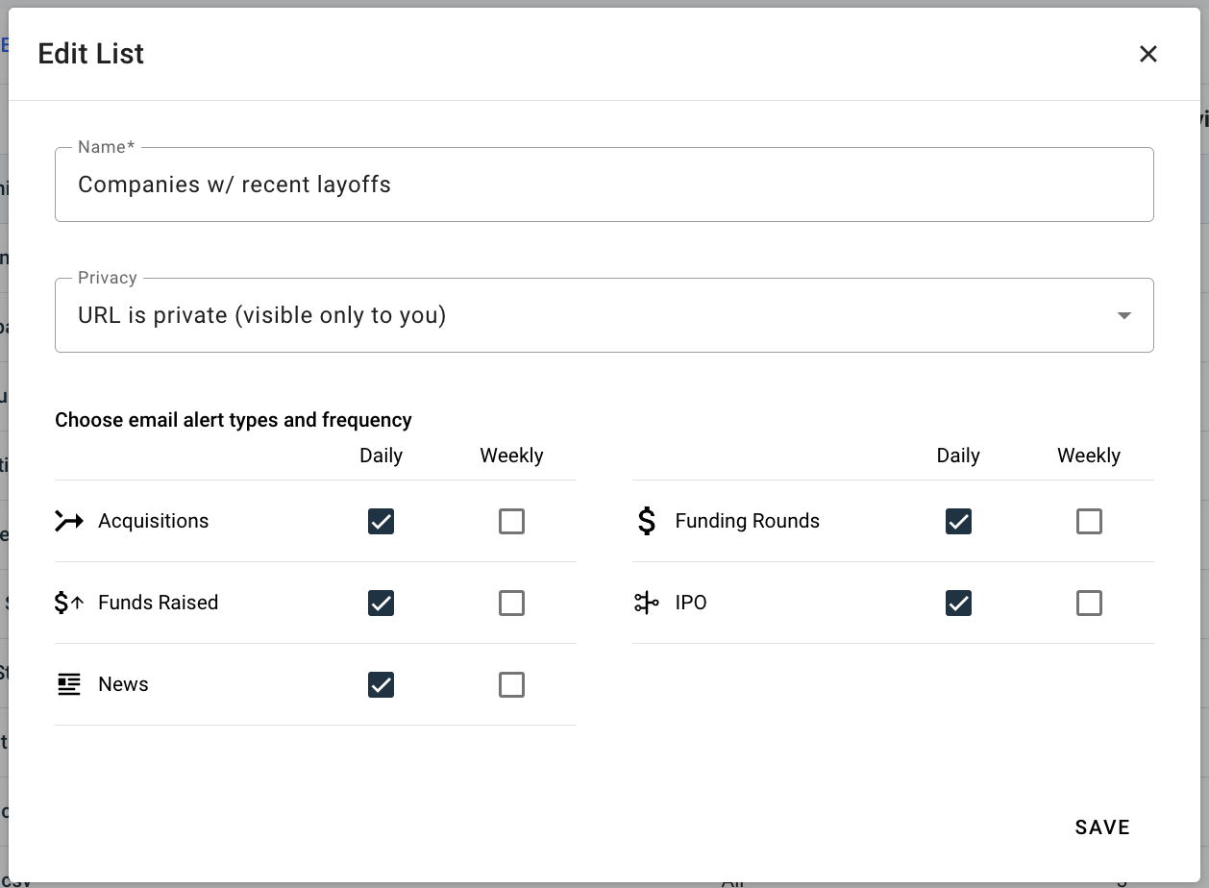Close the Edit List dialog
The height and width of the screenshot is (888, 1209).
point(1148,54)
